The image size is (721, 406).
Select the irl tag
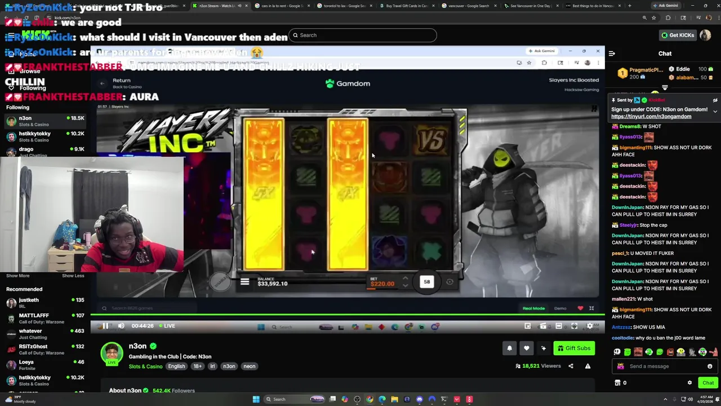212,367
